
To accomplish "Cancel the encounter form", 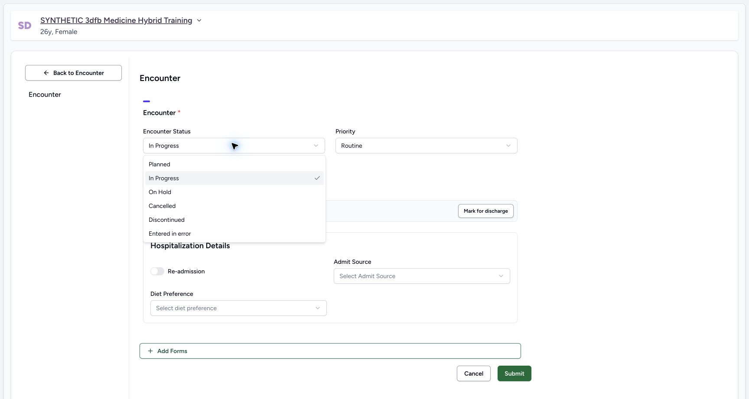I will (x=473, y=373).
